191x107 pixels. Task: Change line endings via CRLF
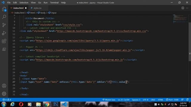(153, 100)
